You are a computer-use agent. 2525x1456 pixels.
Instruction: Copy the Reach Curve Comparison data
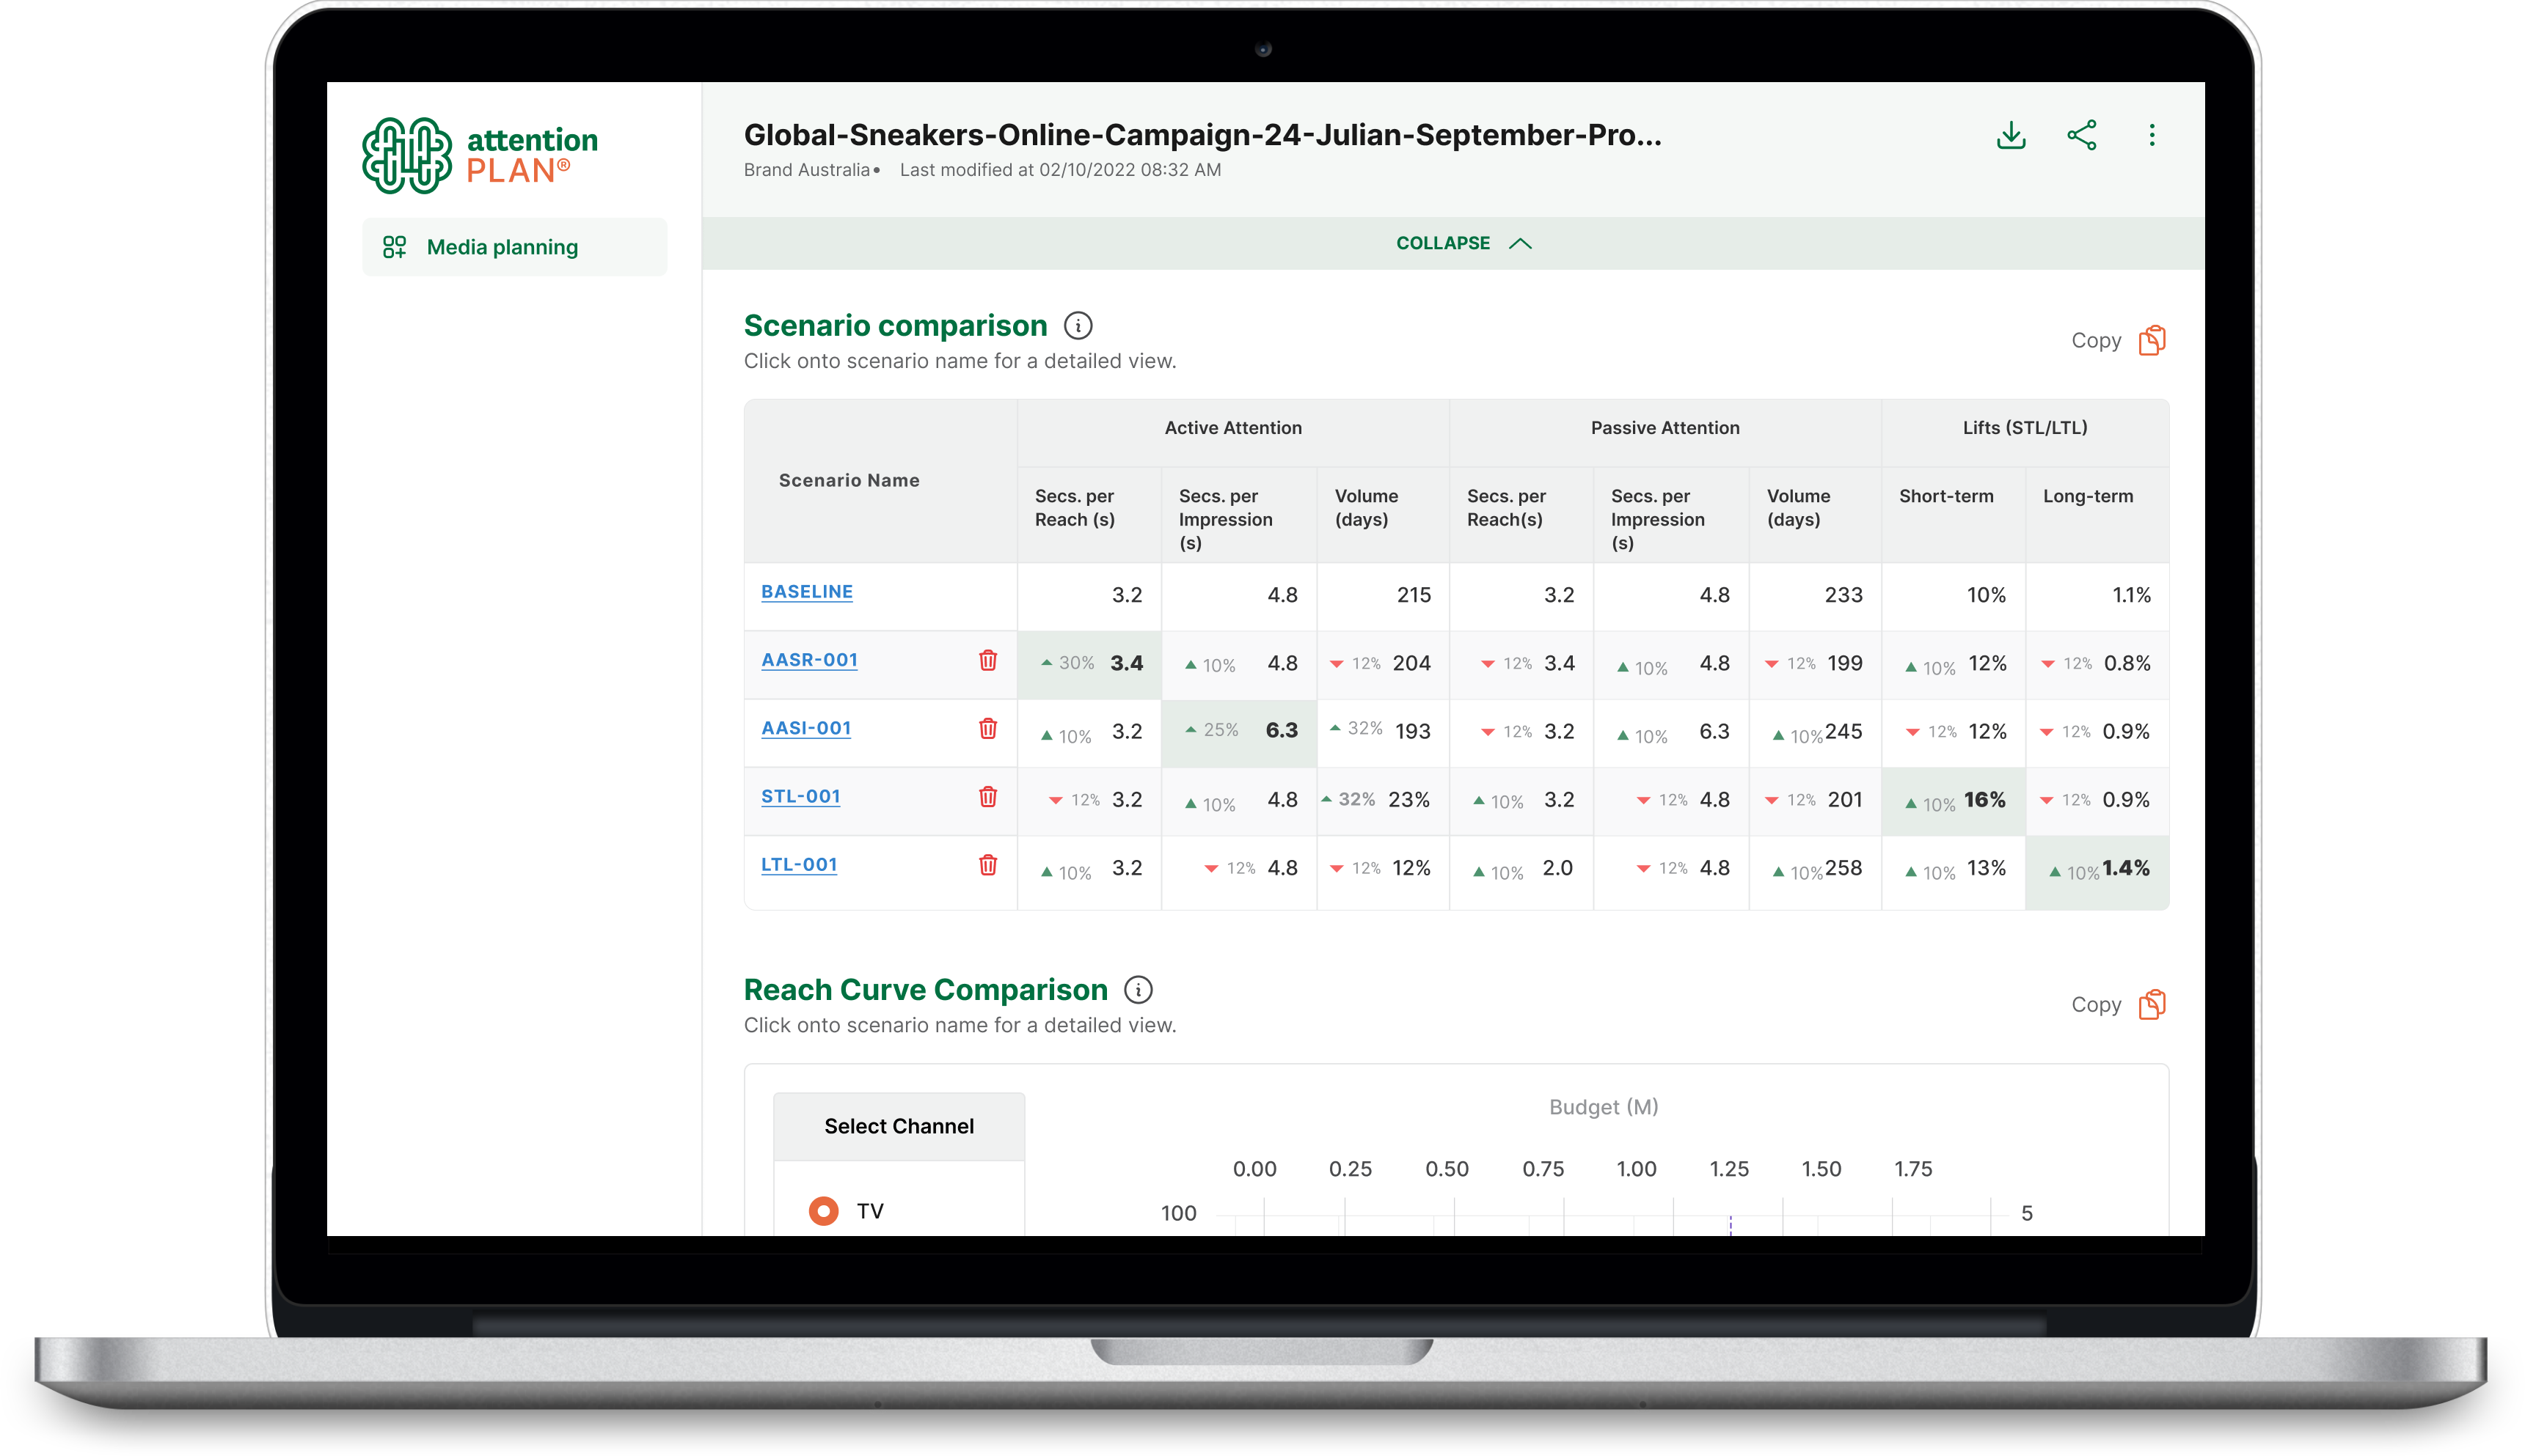pyautogui.click(x=2152, y=1004)
